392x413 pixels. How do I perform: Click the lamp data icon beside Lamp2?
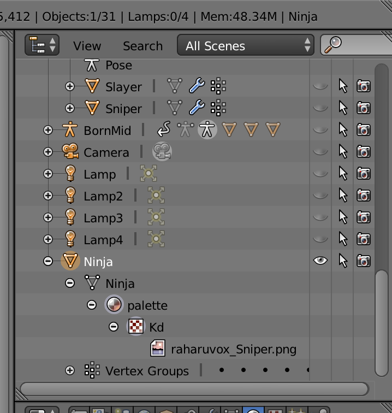(156, 196)
